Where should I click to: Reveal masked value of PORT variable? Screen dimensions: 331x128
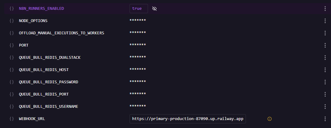pyautogui.click(x=138, y=45)
